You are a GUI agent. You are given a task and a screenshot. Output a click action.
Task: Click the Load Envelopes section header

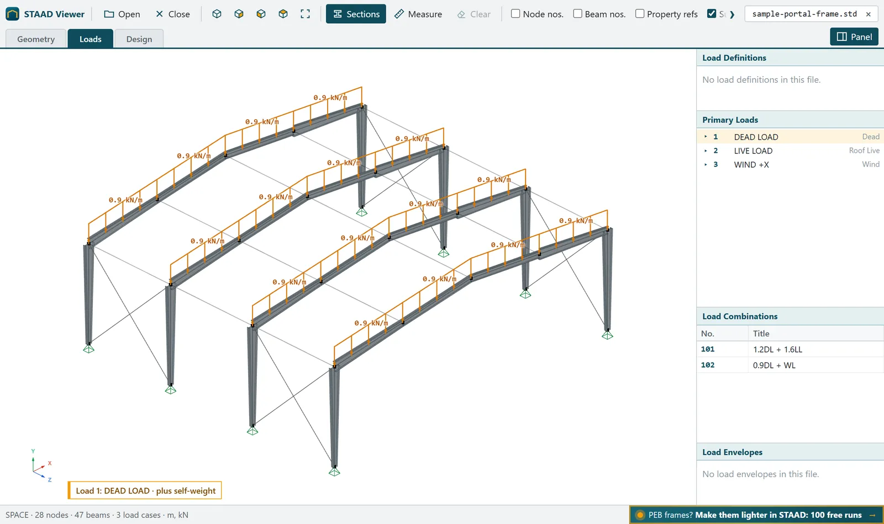click(x=790, y=452)
